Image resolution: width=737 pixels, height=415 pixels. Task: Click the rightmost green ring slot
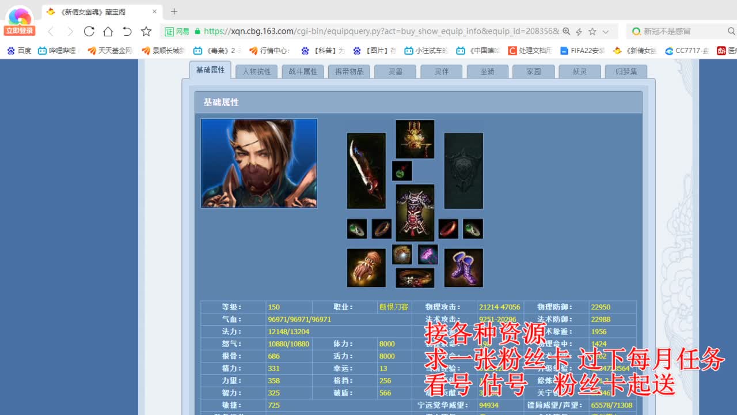473,229
